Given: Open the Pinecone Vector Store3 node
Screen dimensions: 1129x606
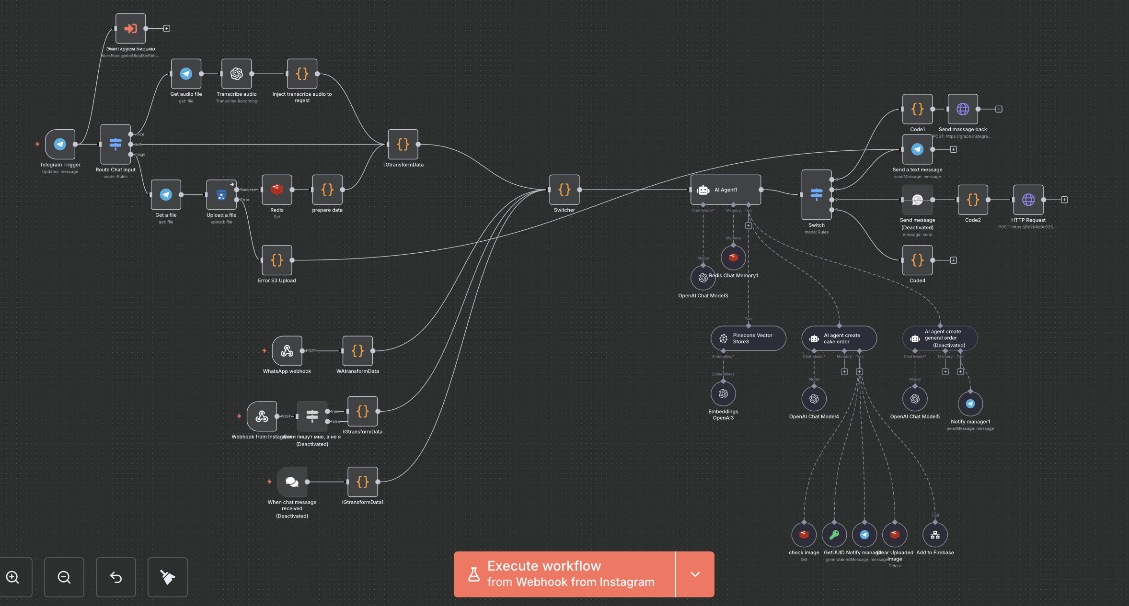Looking at the screenshot, I should 748,338.
